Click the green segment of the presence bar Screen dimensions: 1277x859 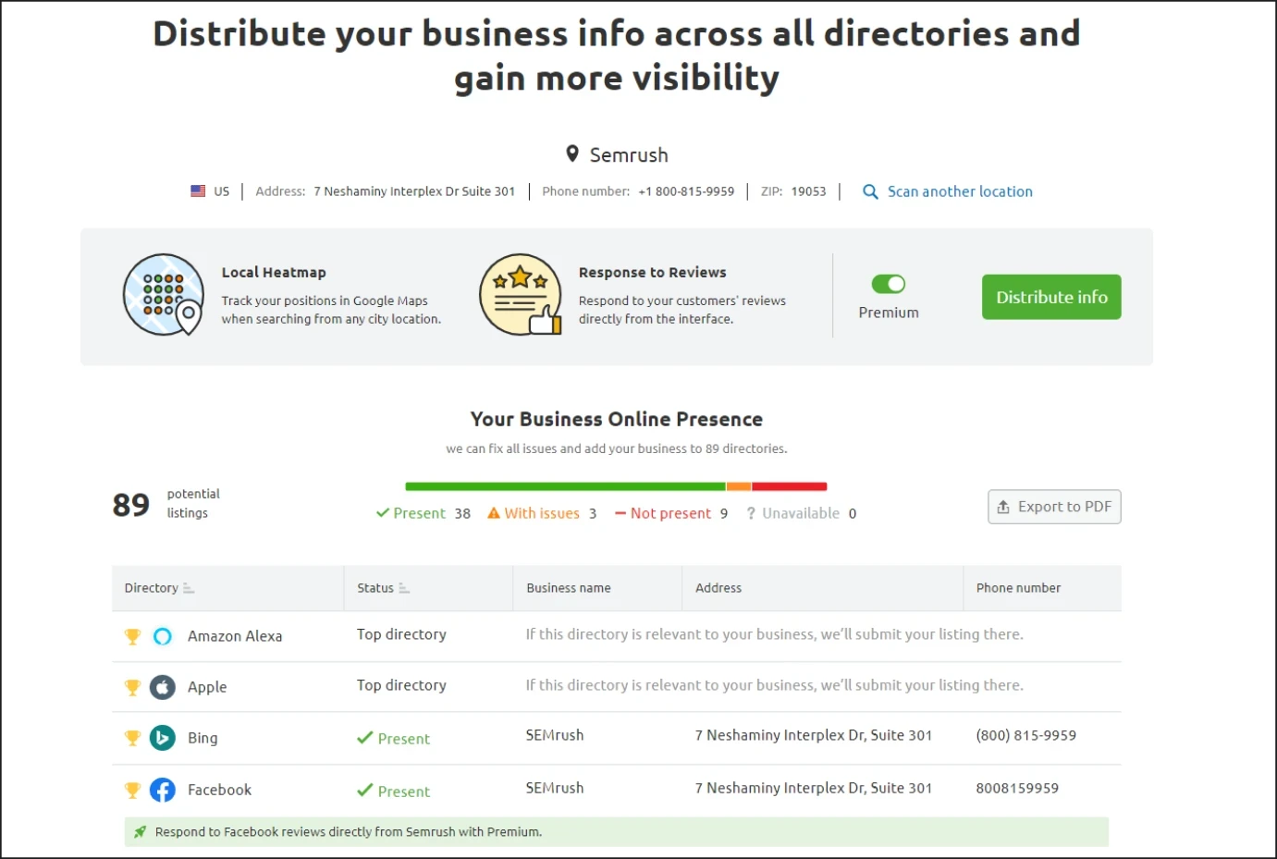click(x=564, y=485)
